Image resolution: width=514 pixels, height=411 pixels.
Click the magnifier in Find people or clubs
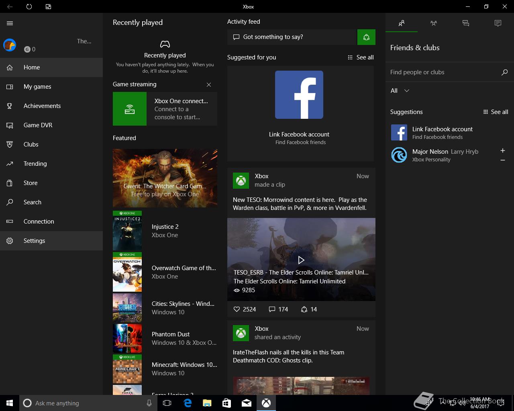click(x=504, y=72)
